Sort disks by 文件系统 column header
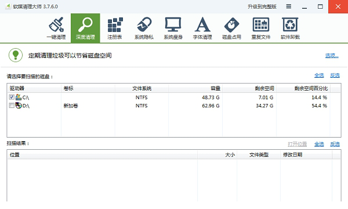The height and width of the screenshot is (209, 348). 142,88
